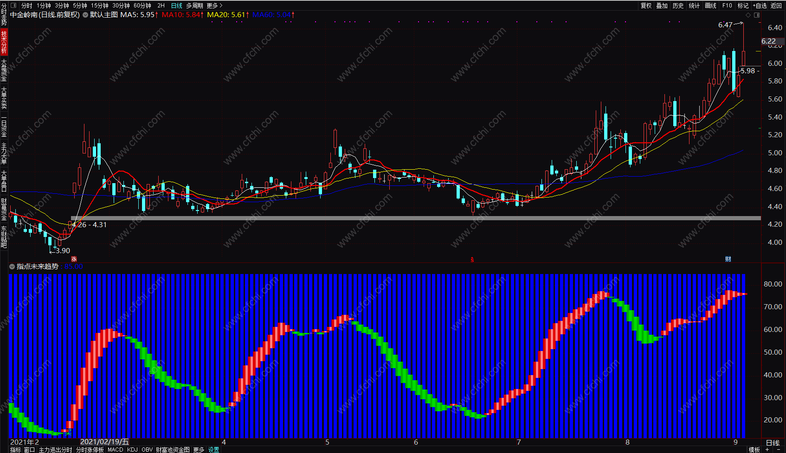Zoom in chart with + button

(767, 450)
